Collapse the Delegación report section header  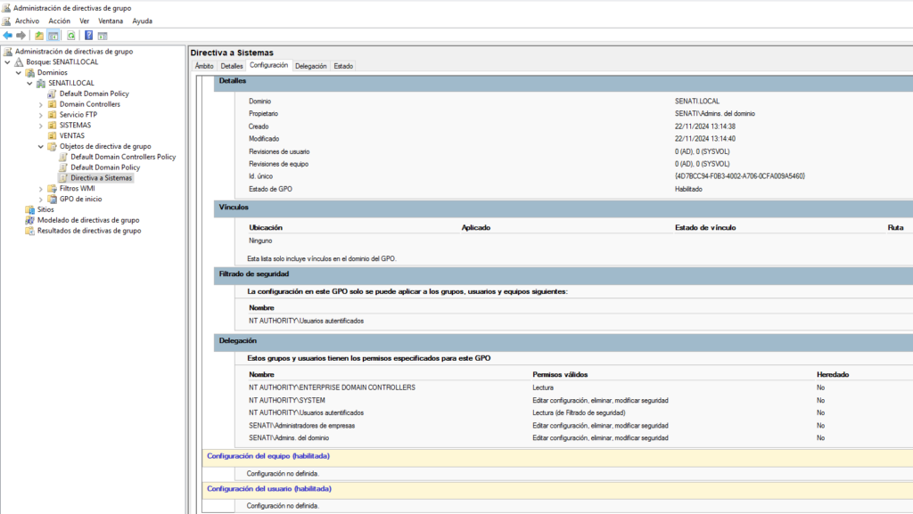(563, 342)
